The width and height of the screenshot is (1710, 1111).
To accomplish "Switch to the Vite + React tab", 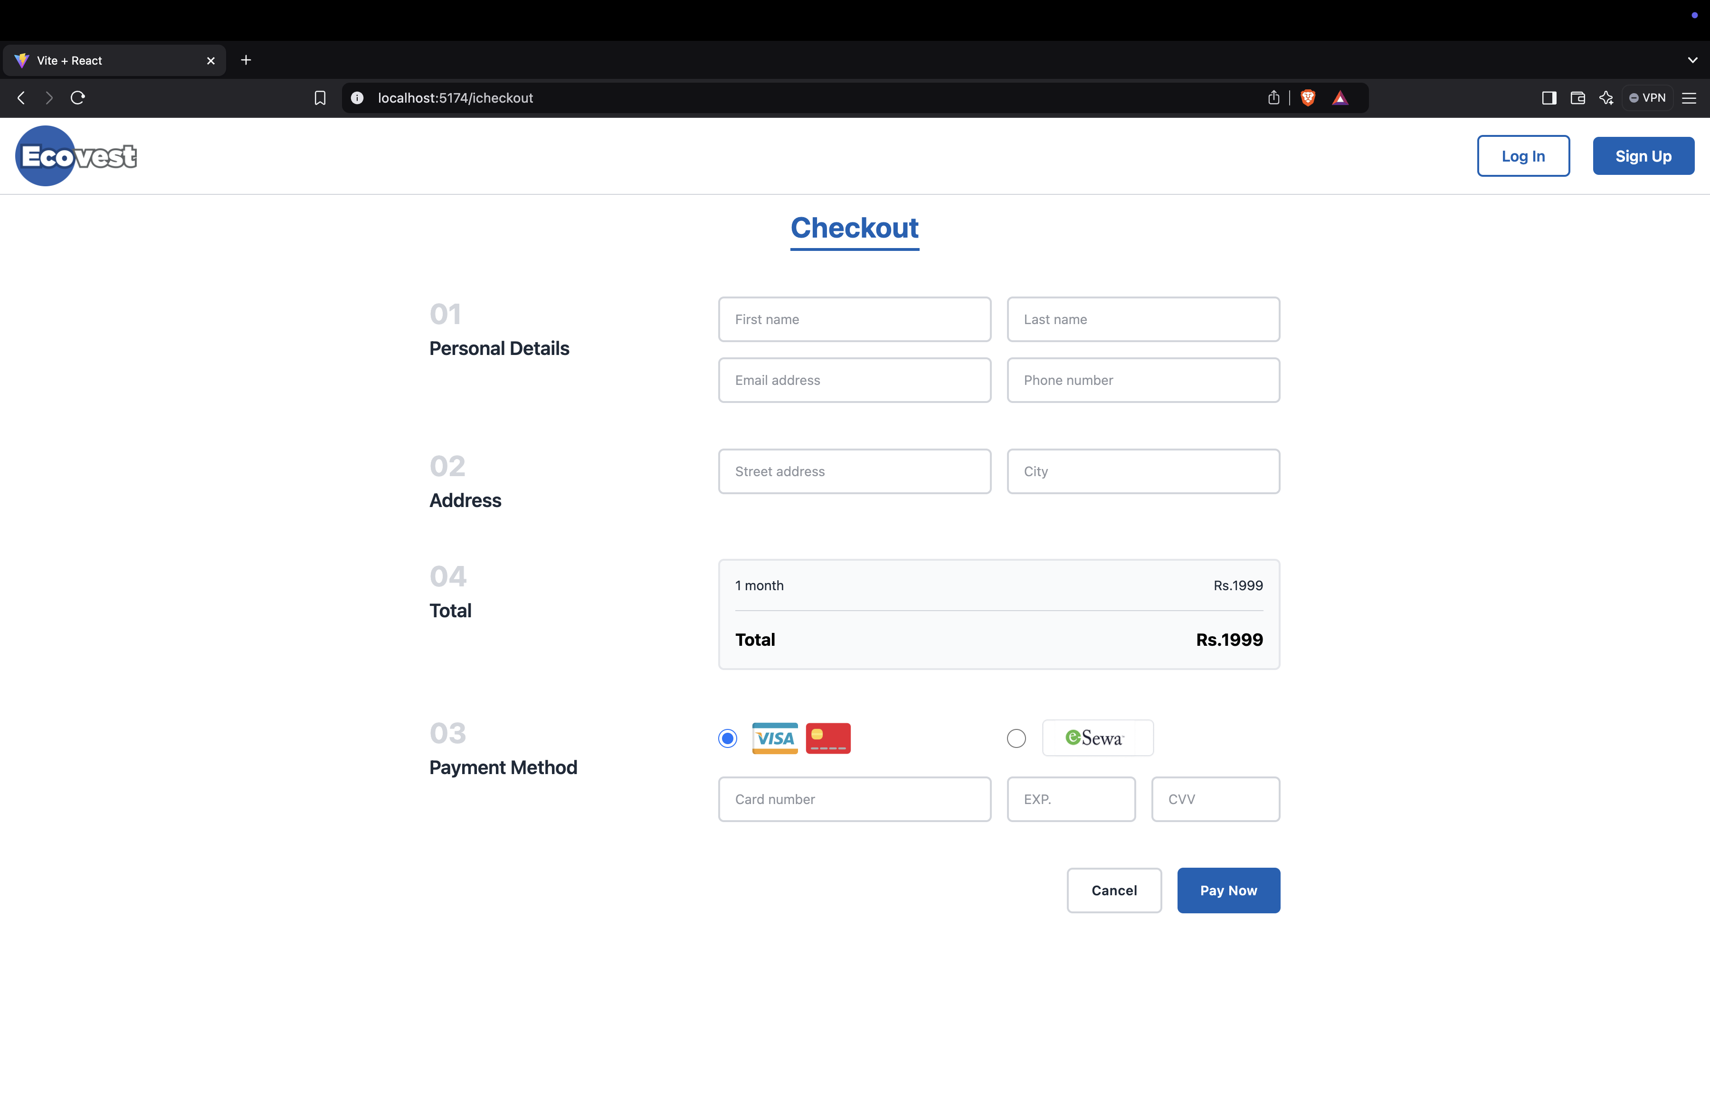I will [x=108, y=60].
